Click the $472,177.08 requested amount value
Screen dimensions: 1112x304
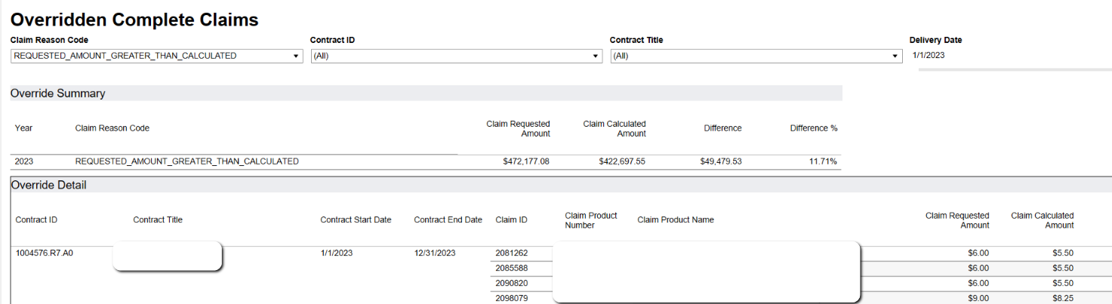click(x=525, y=161)
